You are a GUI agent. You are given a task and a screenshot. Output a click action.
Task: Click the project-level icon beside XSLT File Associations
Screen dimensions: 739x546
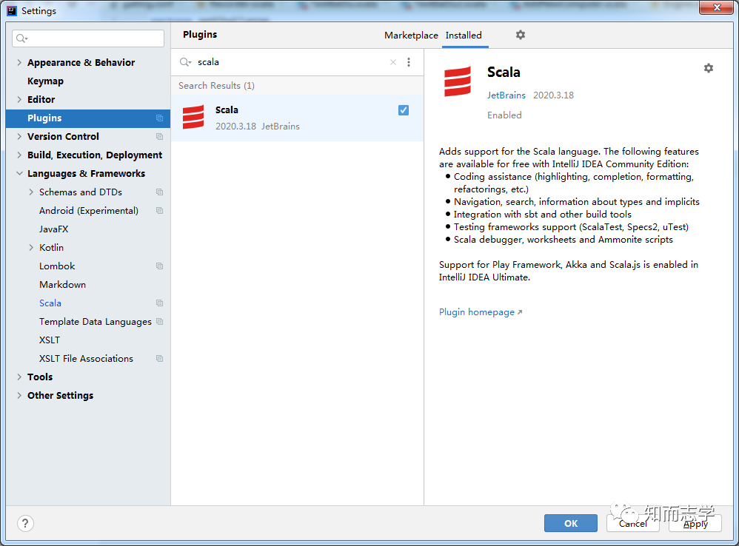pos(160,359)
